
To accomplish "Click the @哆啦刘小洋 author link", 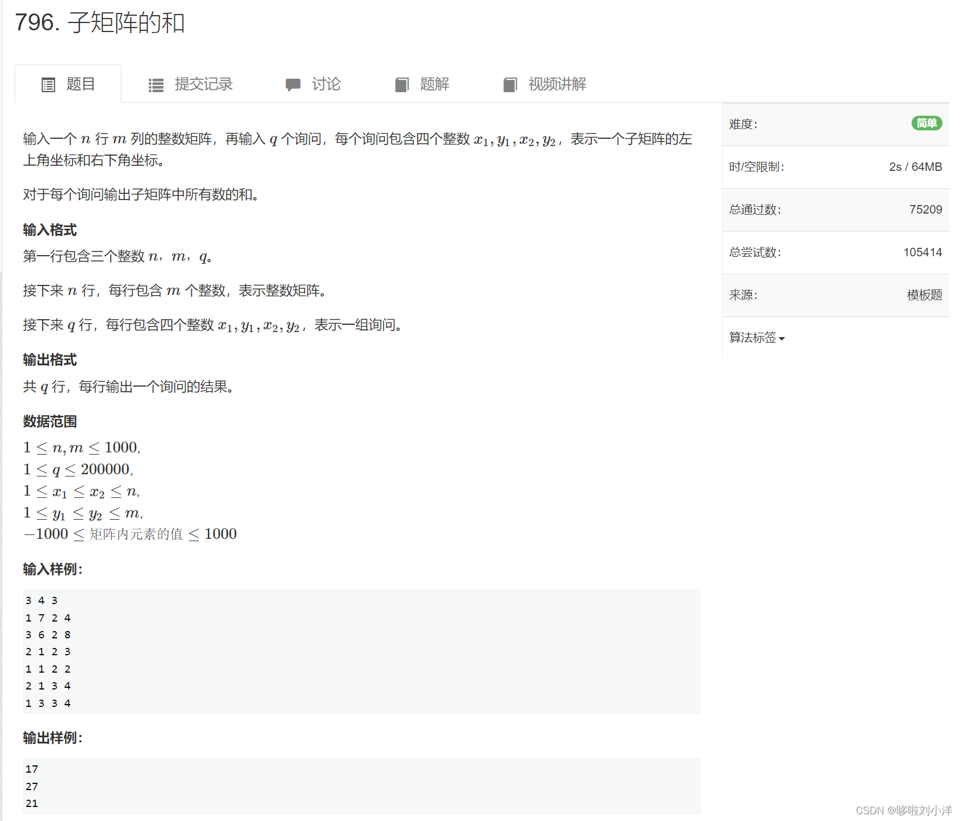I will pos(920,810).
